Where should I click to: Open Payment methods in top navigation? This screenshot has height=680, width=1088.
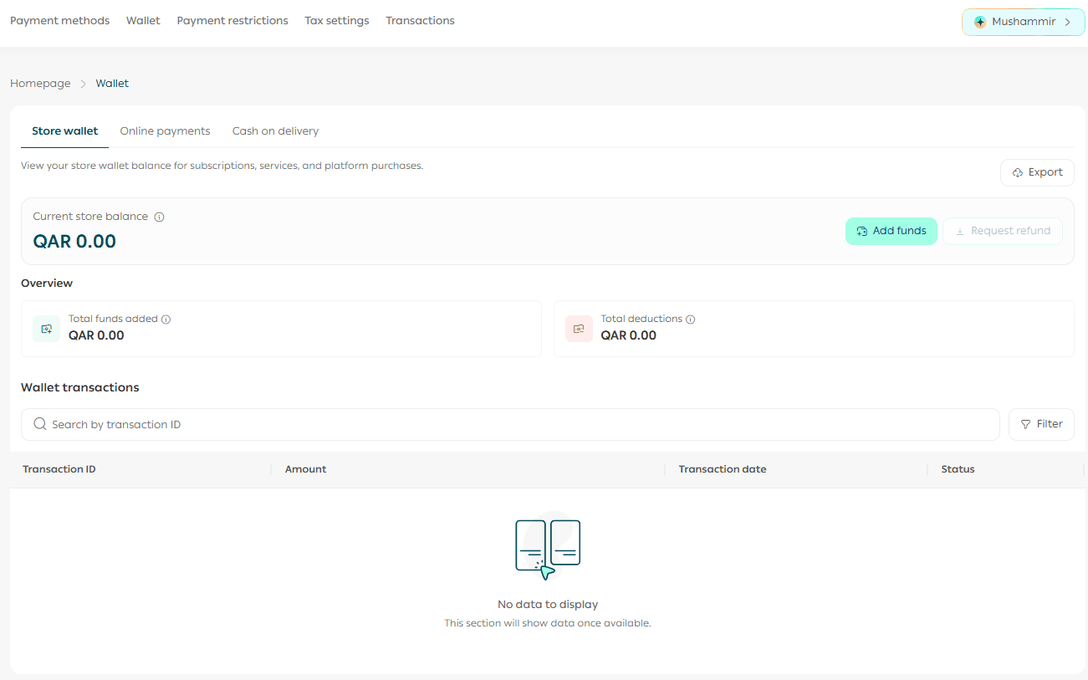click(x=59, y=20)
